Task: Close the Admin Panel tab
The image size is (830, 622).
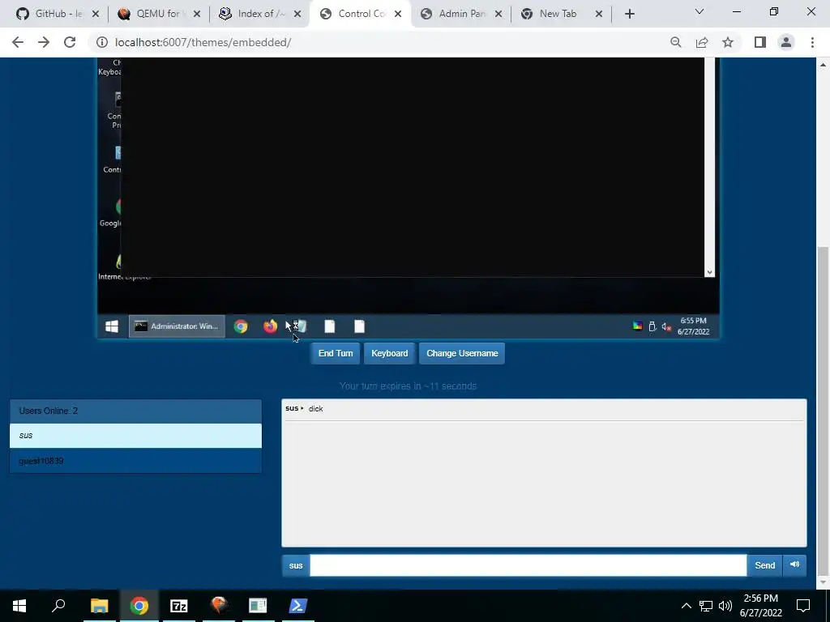Action: pyautogui.click(x=498, y=15)
